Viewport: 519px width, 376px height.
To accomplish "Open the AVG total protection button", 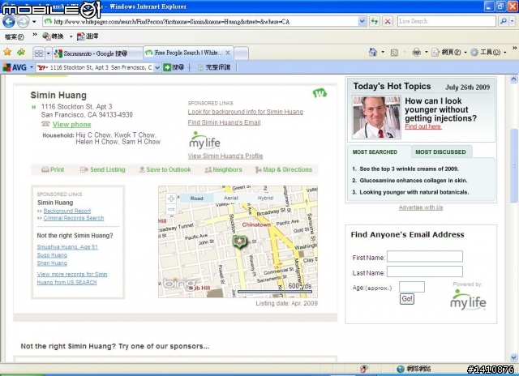I will [213, 67].
